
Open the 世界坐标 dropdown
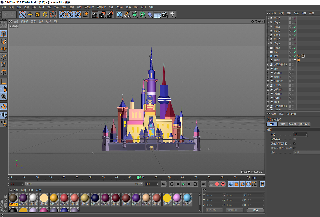(214, 210)
